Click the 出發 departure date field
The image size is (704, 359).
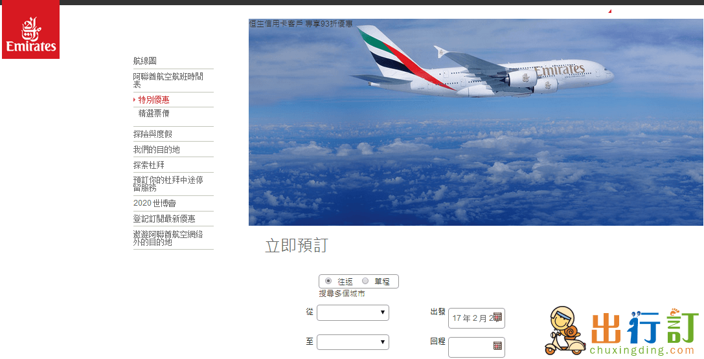[x=477, y=318]
